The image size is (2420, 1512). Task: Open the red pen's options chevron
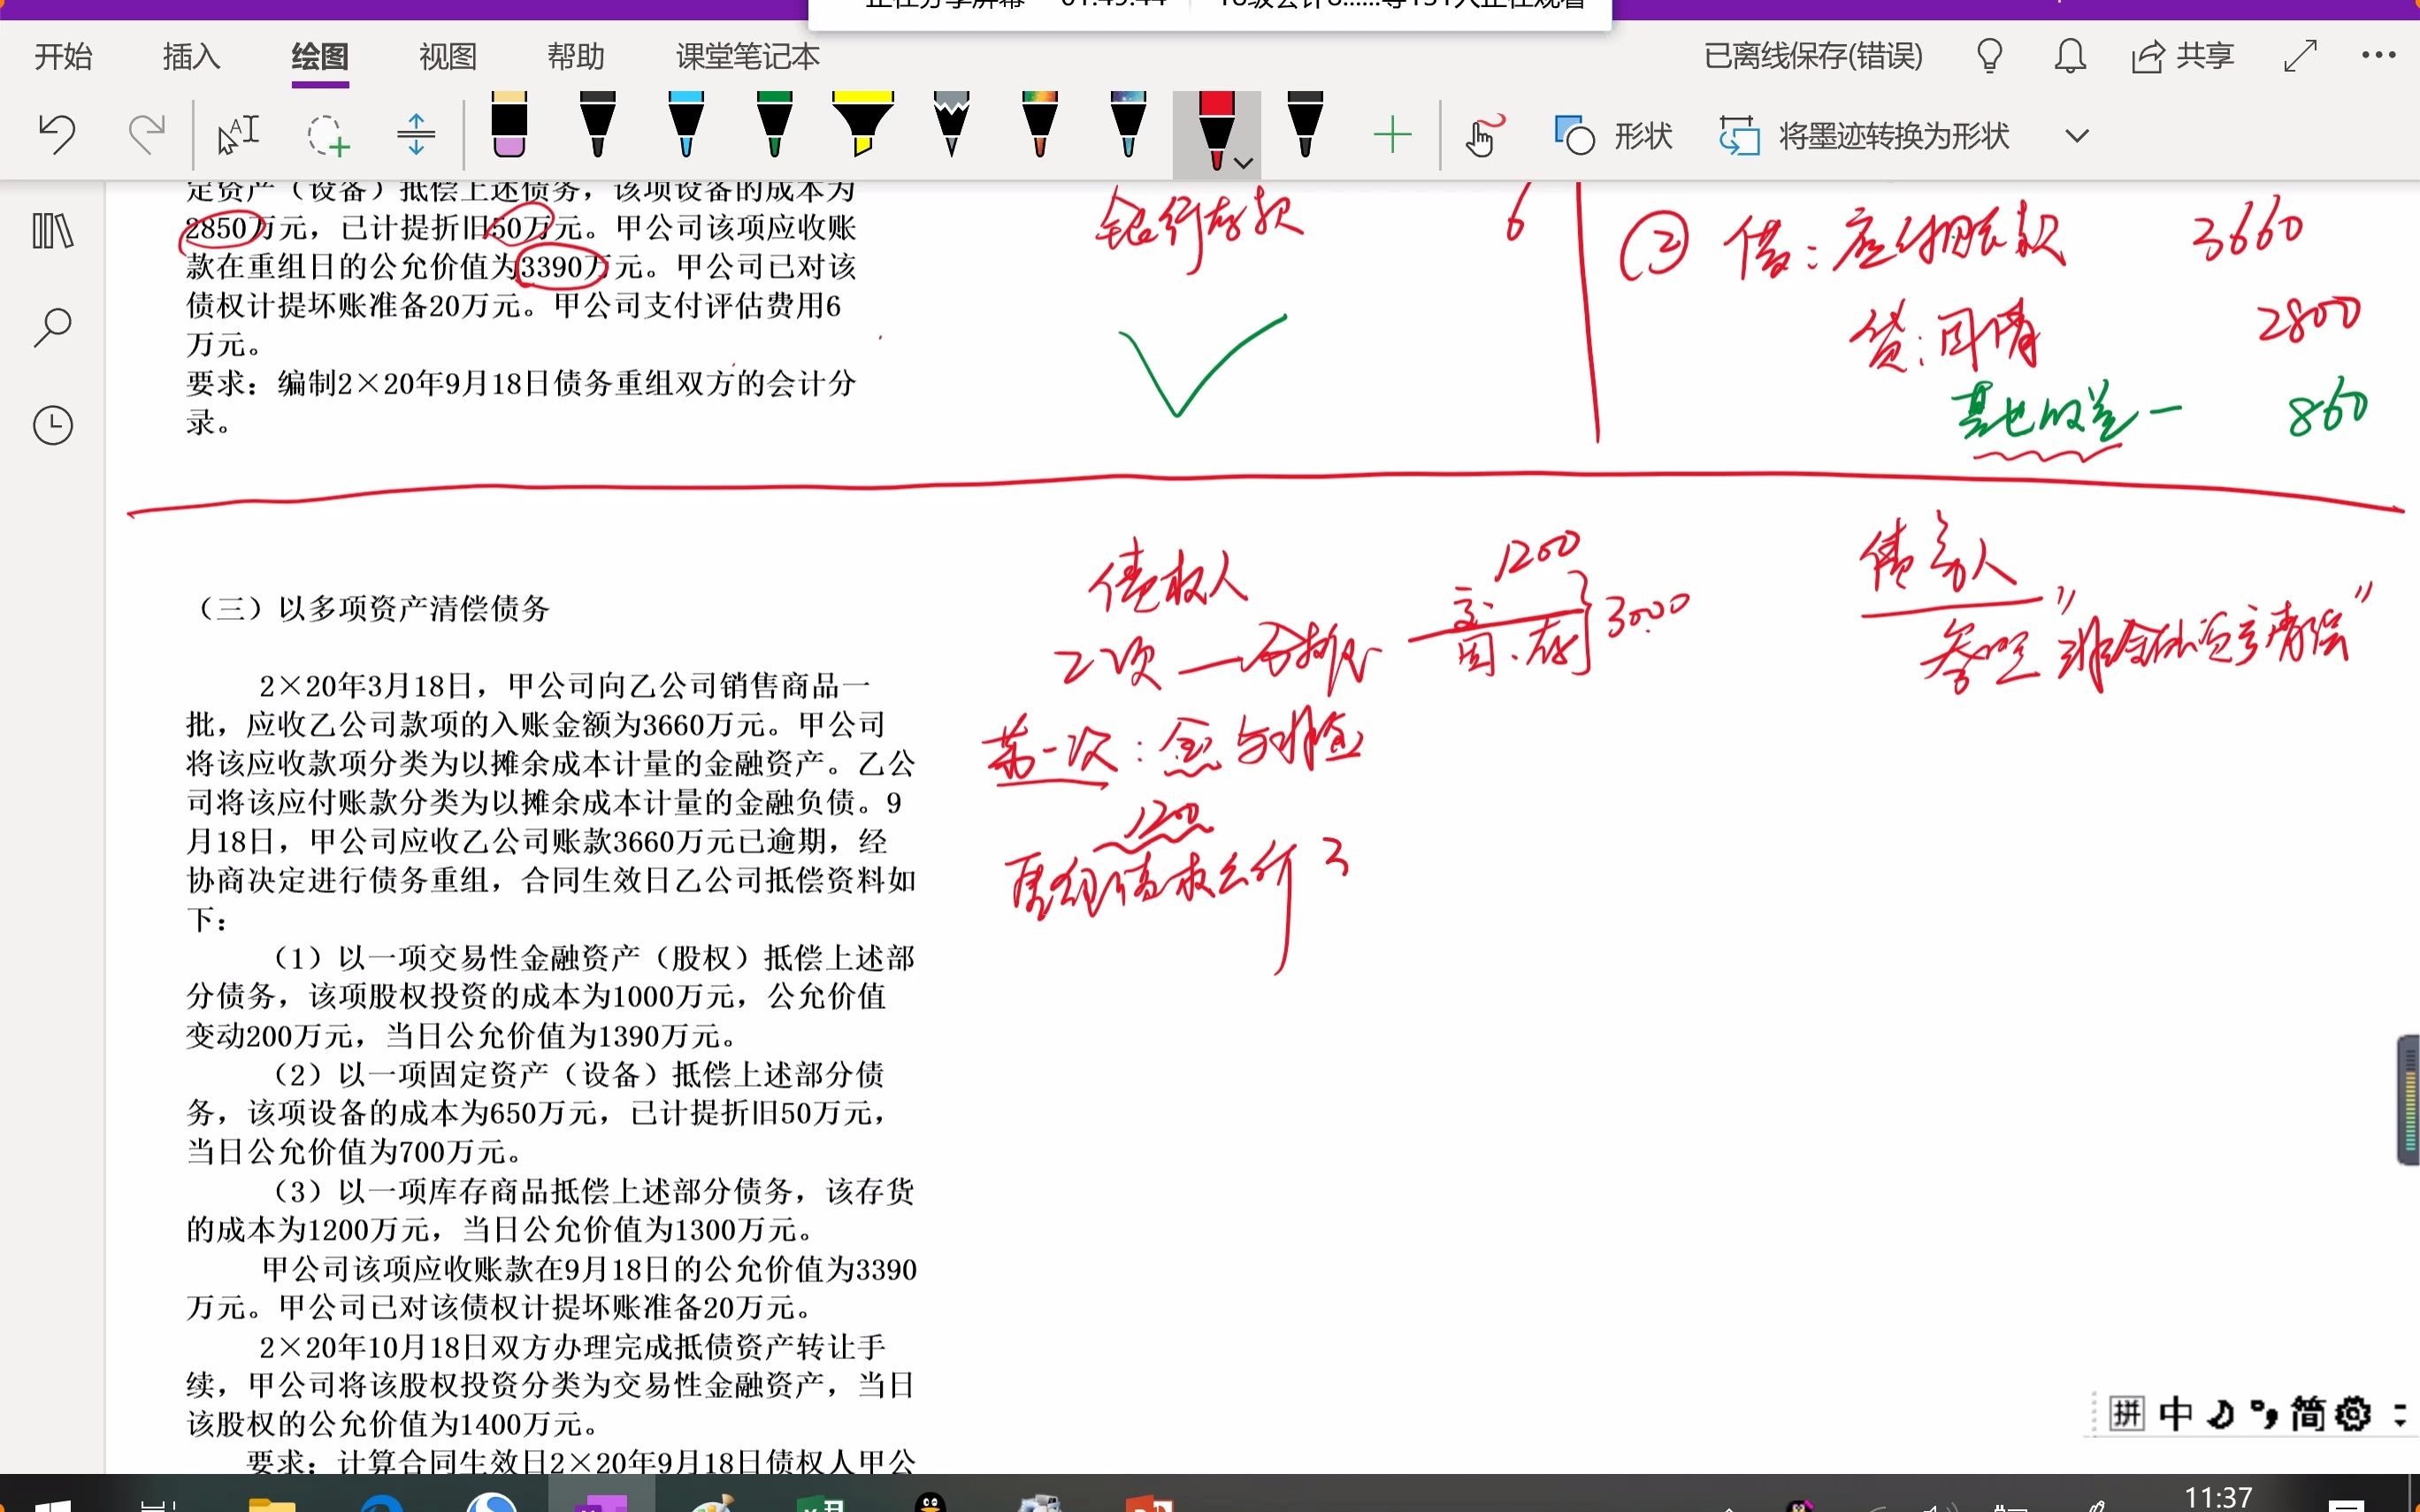coord(1243,162)
